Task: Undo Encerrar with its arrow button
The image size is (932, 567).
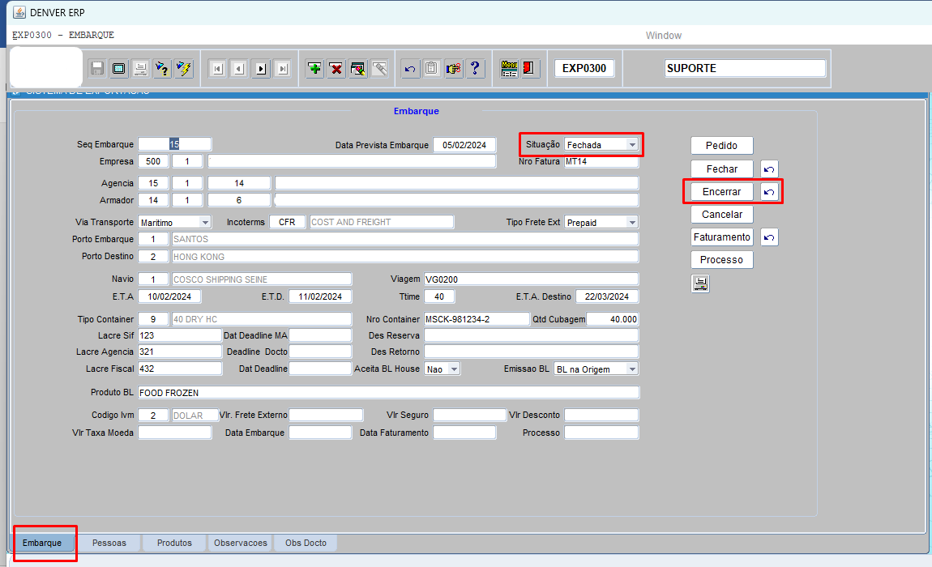Action: [x=769, y=192]
